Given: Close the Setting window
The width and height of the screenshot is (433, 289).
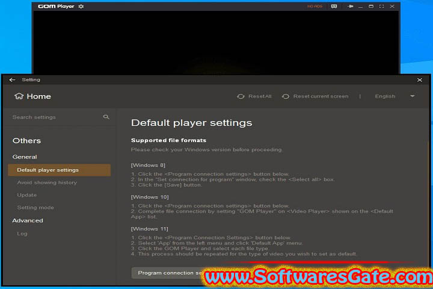Looking at the screenshot, I should tap(420, 80).
